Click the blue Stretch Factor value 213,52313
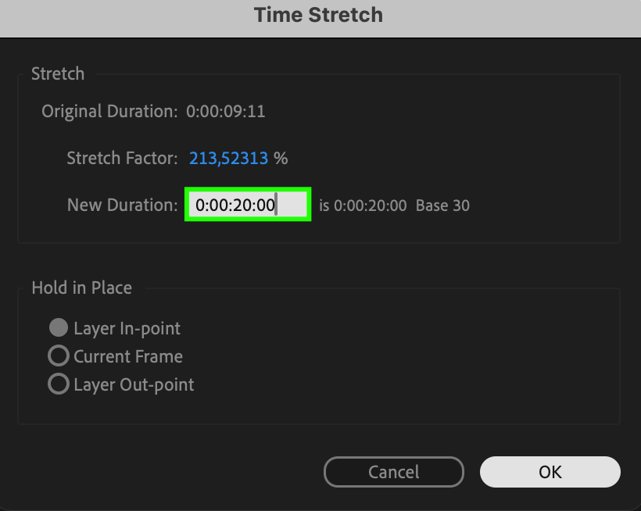The image size is (641, 511). tap(228, 159)
